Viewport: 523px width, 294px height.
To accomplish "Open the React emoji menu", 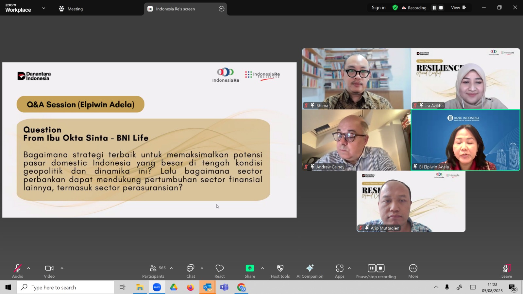I will pyautogui.click(x=220, y=271).
